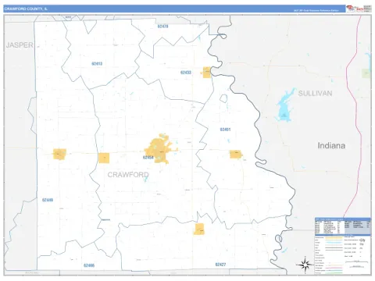Click the Indiana state label
375x281 pixels.
click(x=331, y=145)
